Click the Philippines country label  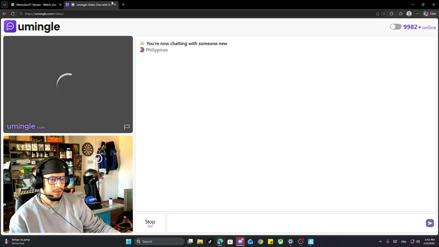click(x=157, y=50)
